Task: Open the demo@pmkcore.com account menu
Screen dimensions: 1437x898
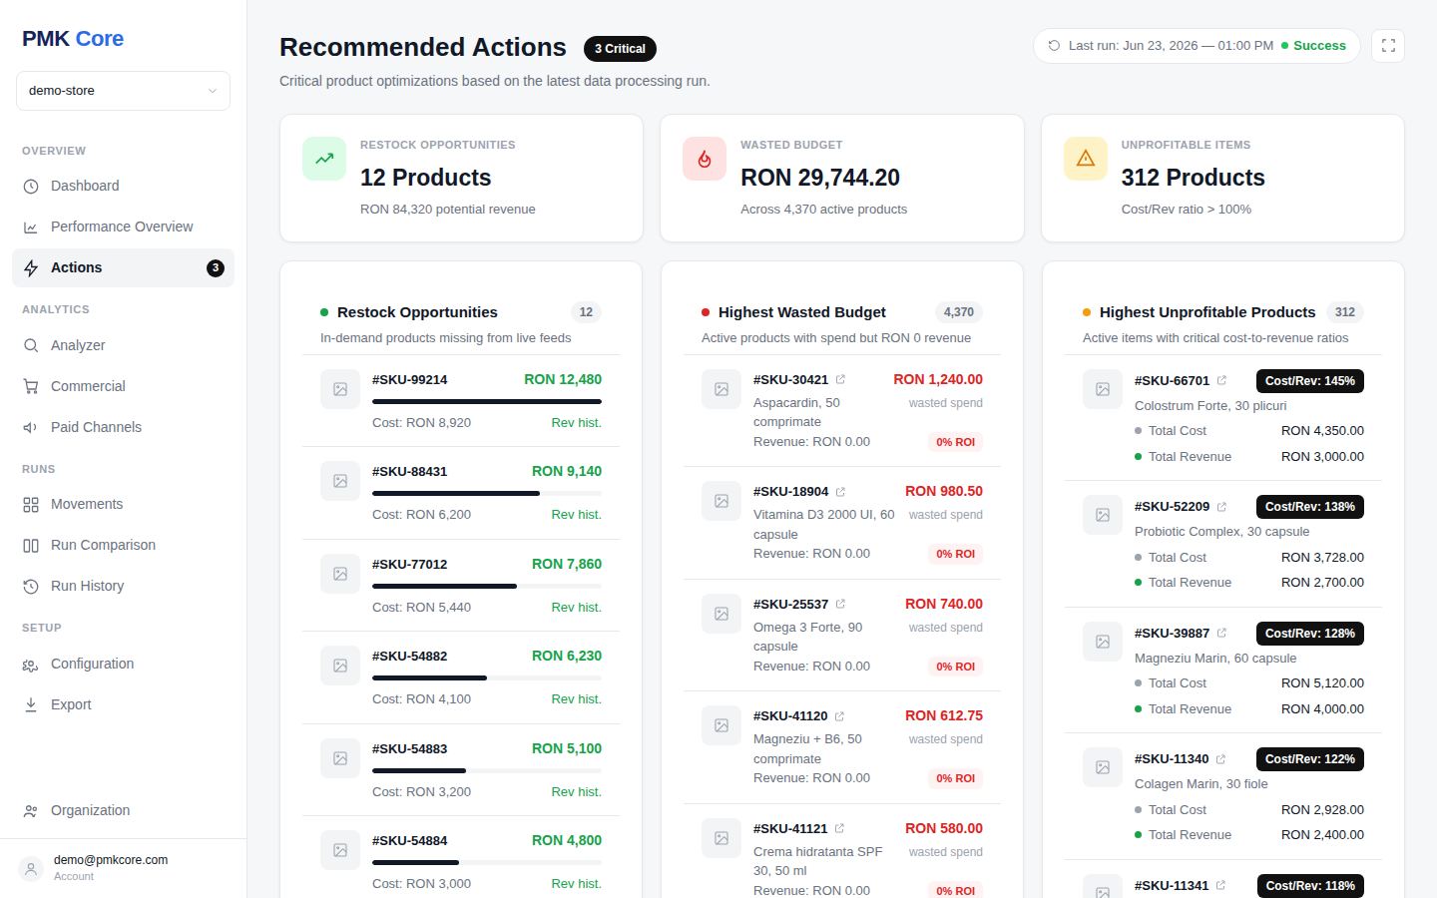Action: pyautogui.click(x=123, y=868)
